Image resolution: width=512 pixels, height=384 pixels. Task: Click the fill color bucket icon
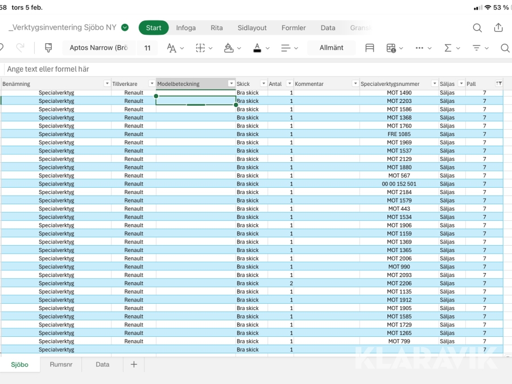[229, 48]
